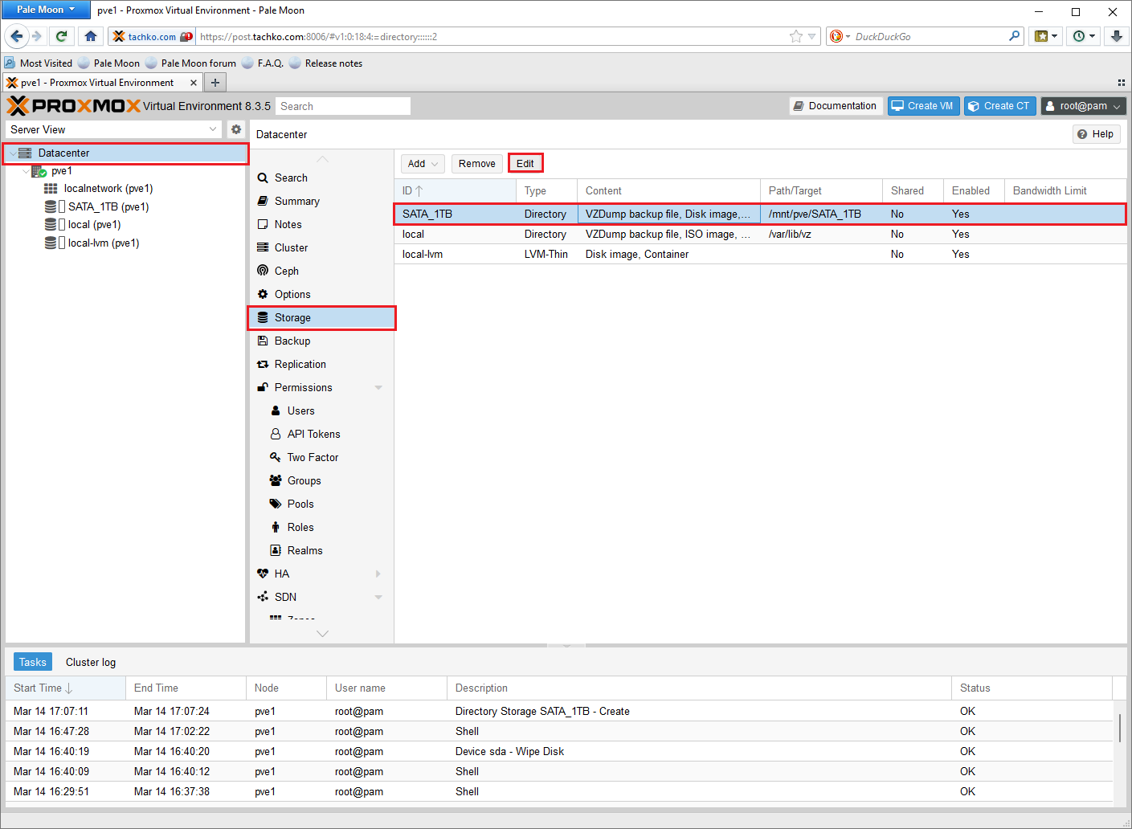This screenshot has height=829, width=1132.
Task: Select the local Directory storage row
Action: (760, 234)
